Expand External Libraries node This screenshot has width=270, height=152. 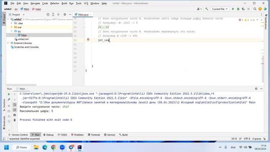tap(8, 43)
